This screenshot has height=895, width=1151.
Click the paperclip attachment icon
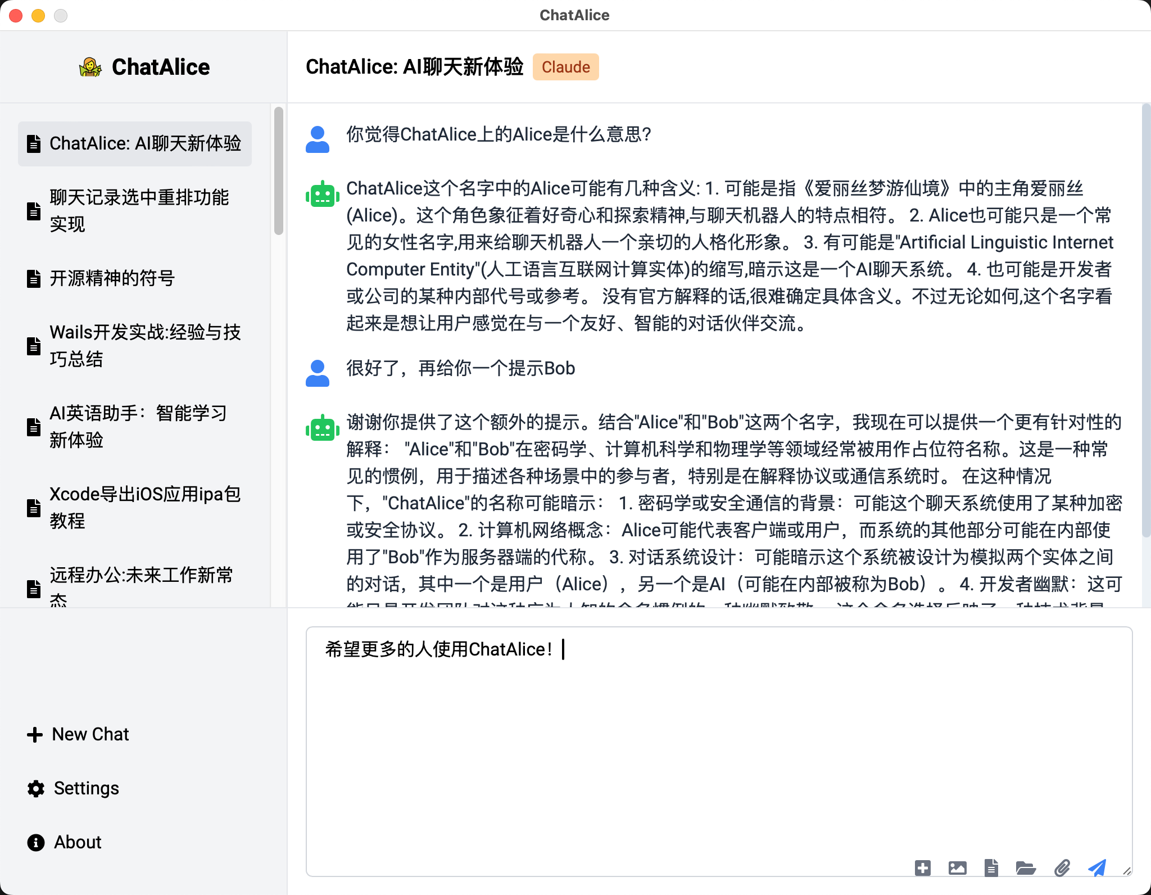point(1062,868)
